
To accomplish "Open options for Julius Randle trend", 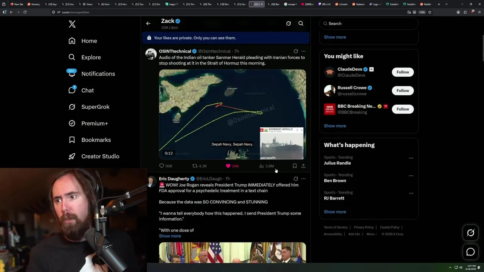I will [411, 158].
